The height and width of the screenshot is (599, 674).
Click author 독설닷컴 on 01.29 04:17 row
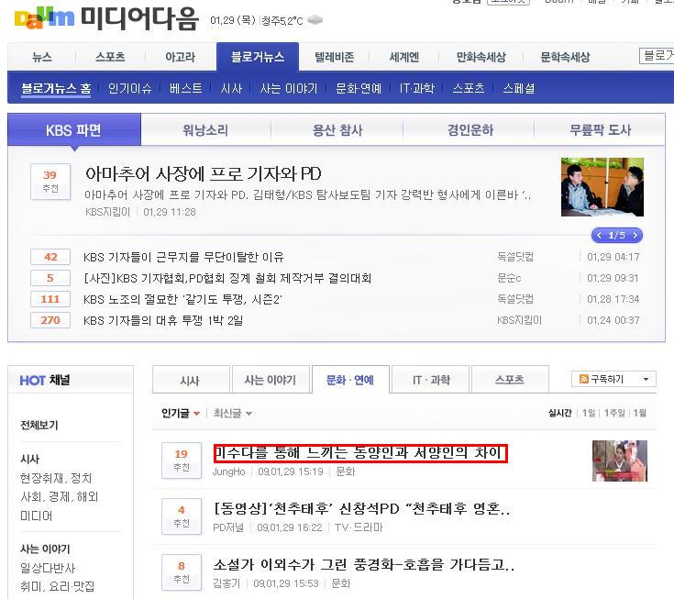[x=515, y=257]
